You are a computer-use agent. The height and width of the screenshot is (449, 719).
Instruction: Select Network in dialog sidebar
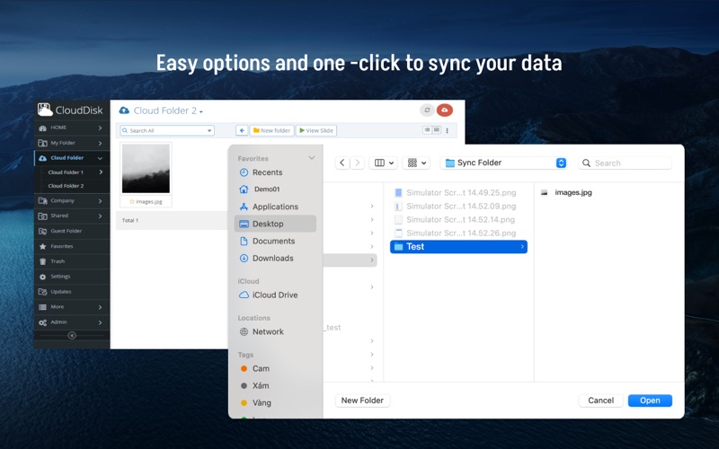tap(275, 331)
